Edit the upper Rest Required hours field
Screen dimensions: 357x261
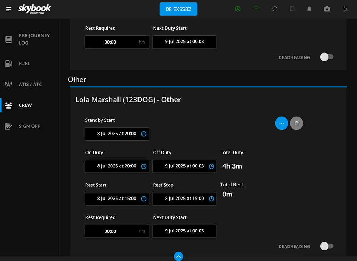click(117, 42)
